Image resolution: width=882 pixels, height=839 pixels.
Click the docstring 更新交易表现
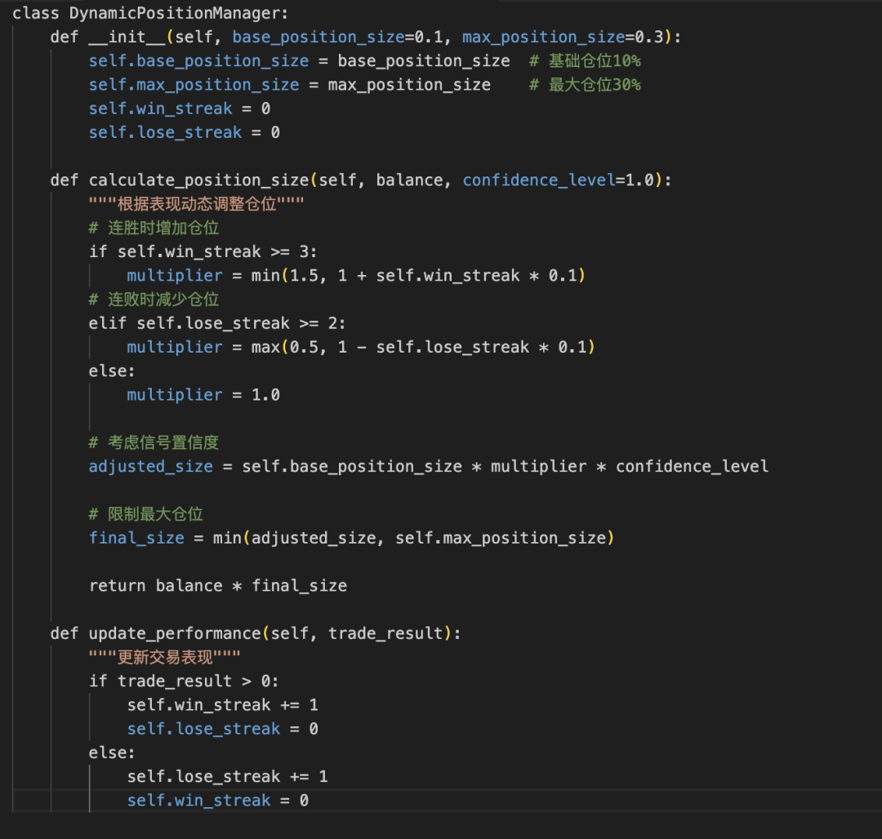[164, 657]
